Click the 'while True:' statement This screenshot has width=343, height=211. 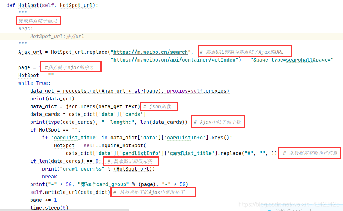pos(34,83)
